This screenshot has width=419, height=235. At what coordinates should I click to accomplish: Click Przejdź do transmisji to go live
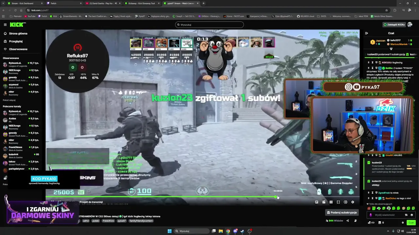[x=91, y=202]
